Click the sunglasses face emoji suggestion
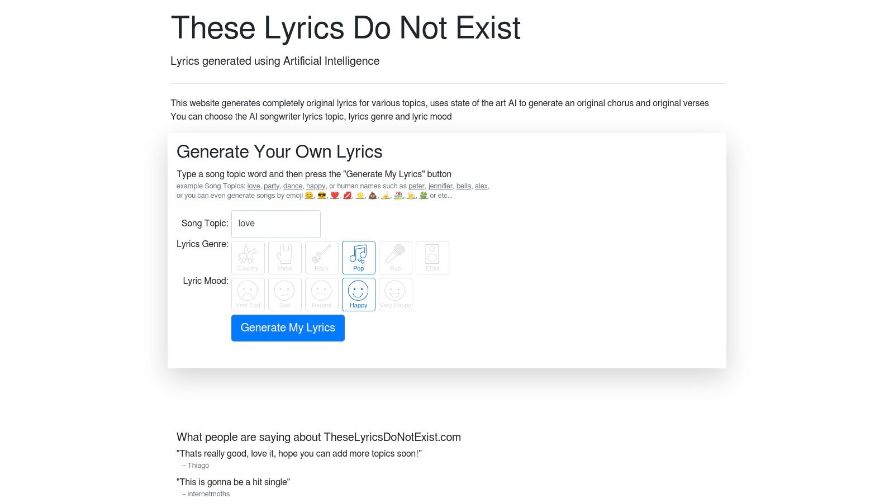This screenshot has height=503, width=894. [x=323, y=196]
